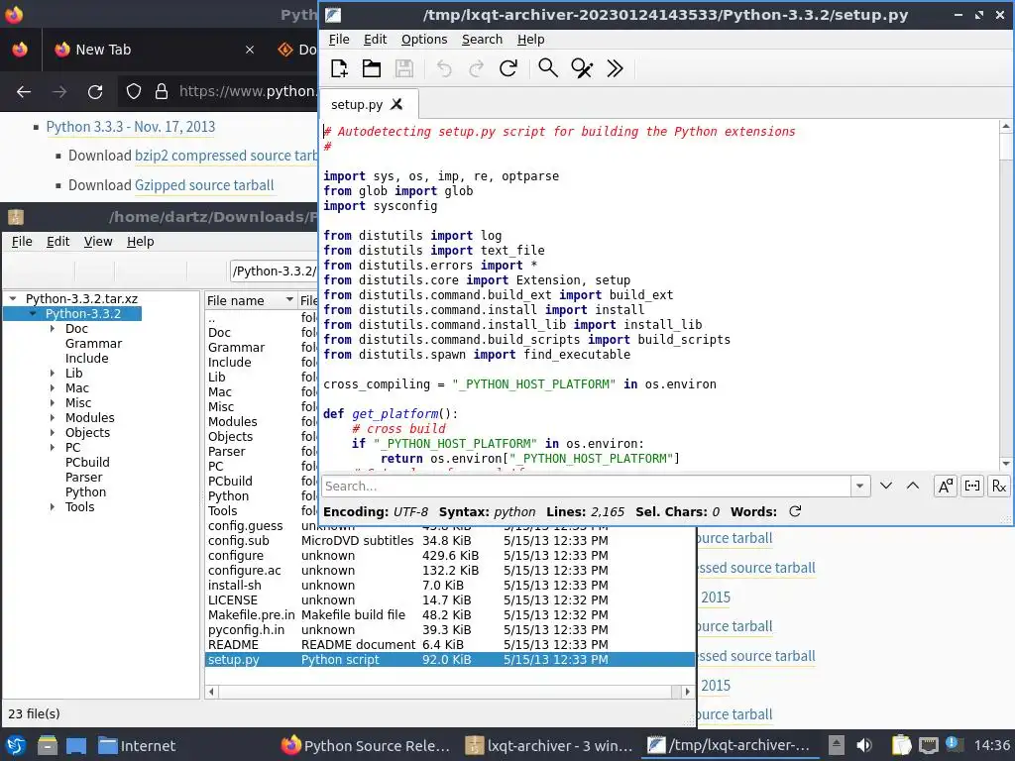Open the editor's Edit menu
This screenshot has width=1015, height=761.
[375, 40]
